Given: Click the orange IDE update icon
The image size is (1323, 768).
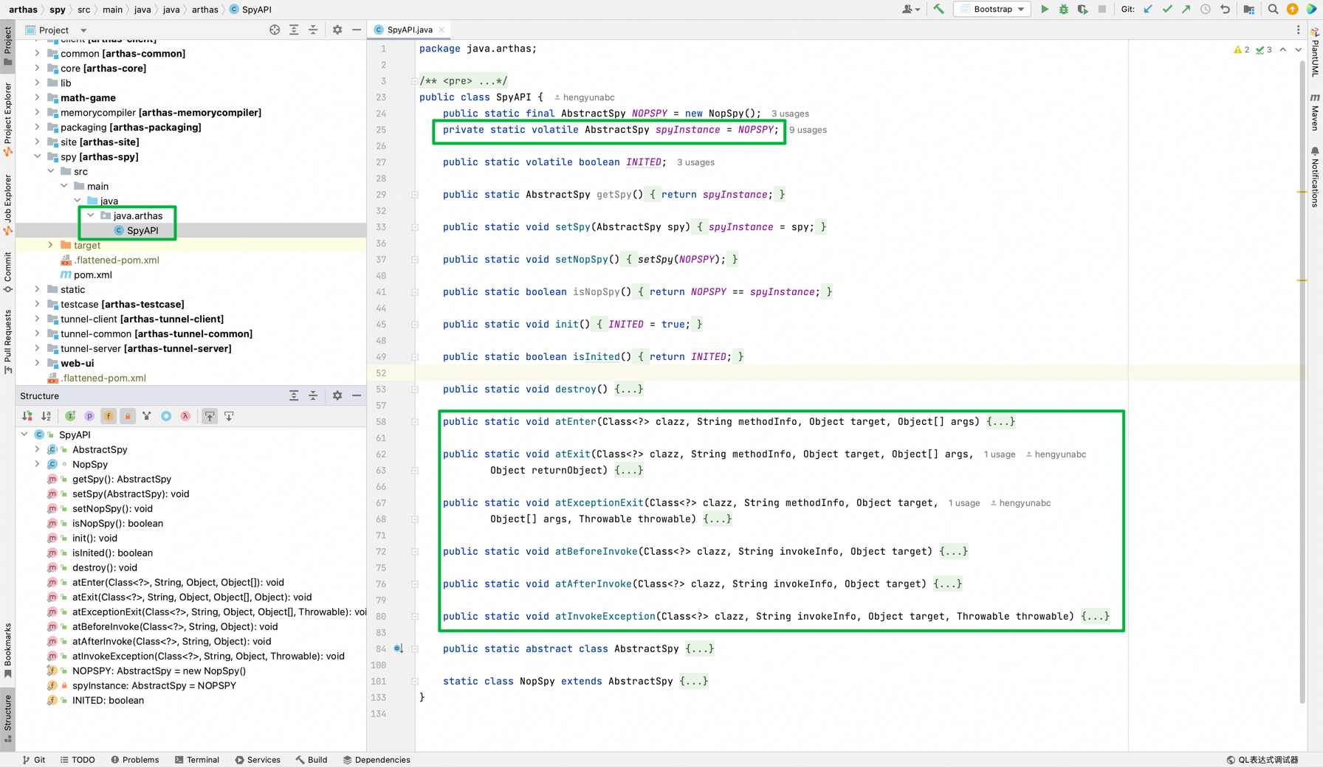Looking at the screenshot, I should (1293, 10).
